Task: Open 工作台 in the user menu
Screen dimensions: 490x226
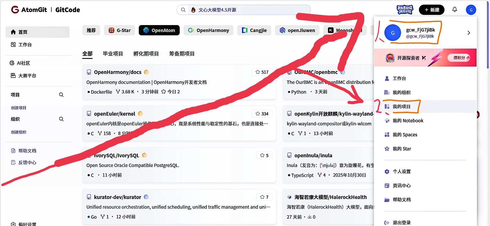Action: (425, 78)
